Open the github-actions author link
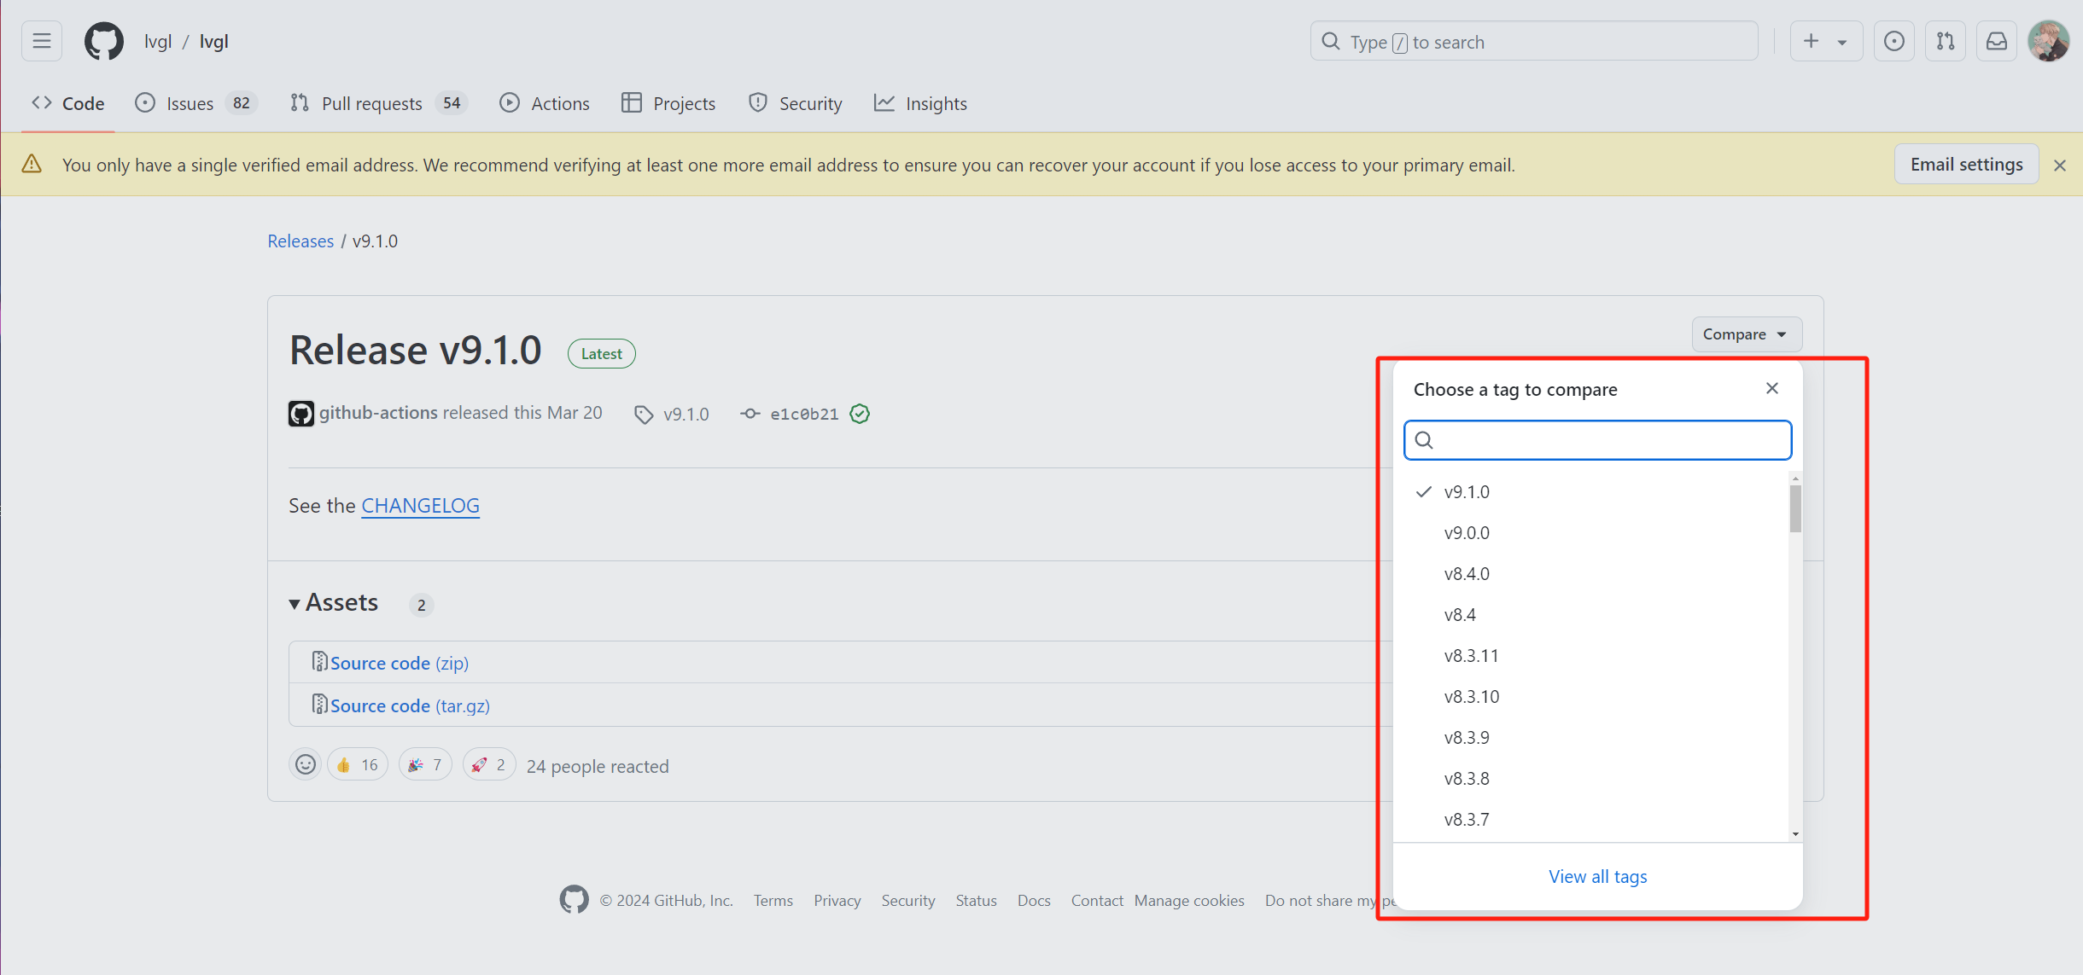Screen dimensions: 2083x975 [x=378, y=413]
